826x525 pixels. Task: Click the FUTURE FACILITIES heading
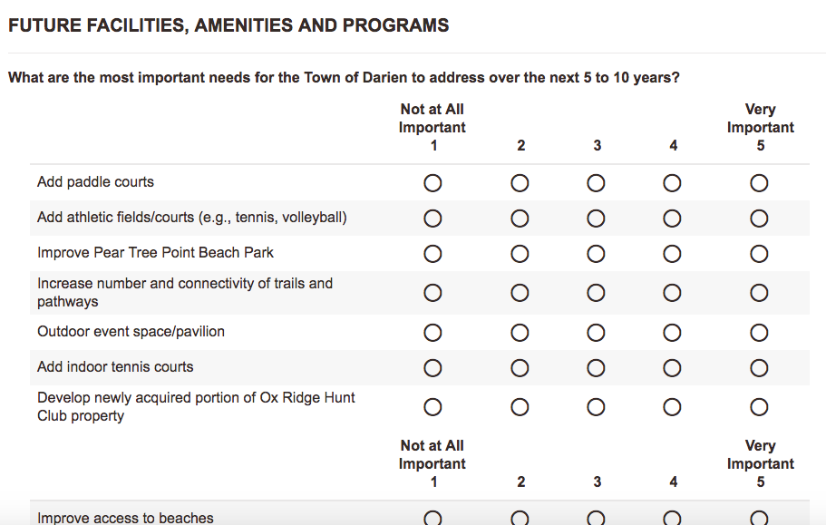228,24
